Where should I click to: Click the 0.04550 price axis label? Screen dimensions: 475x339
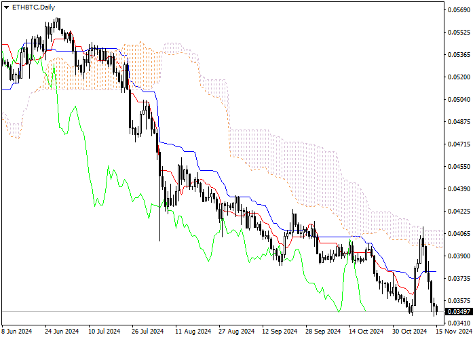(x=459, y=167)
